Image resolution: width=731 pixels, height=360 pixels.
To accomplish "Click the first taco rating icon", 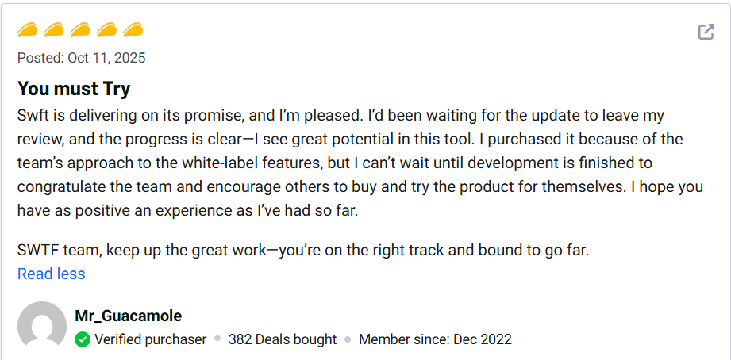I will pos(29,30).
